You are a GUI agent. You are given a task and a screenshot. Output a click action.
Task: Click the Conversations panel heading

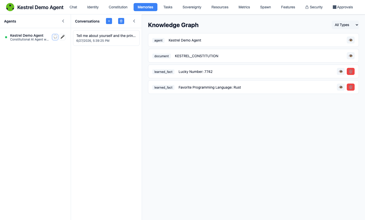click(87, 21)
